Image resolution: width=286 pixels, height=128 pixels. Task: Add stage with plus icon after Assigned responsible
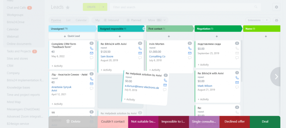[x=144, y=29]
